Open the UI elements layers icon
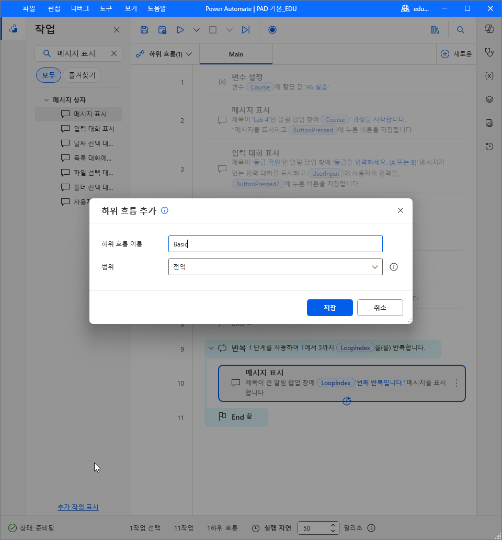502x540 pixels. point(489,99)
